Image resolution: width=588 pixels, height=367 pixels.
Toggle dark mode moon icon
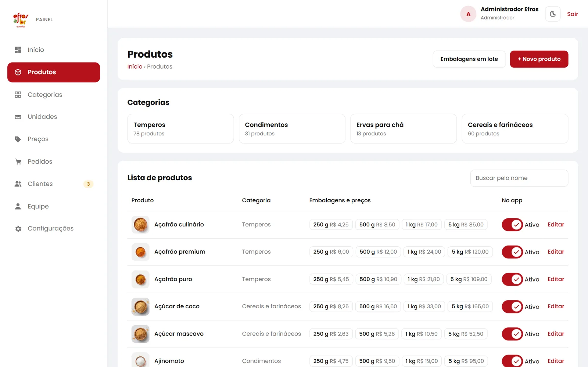553,14
